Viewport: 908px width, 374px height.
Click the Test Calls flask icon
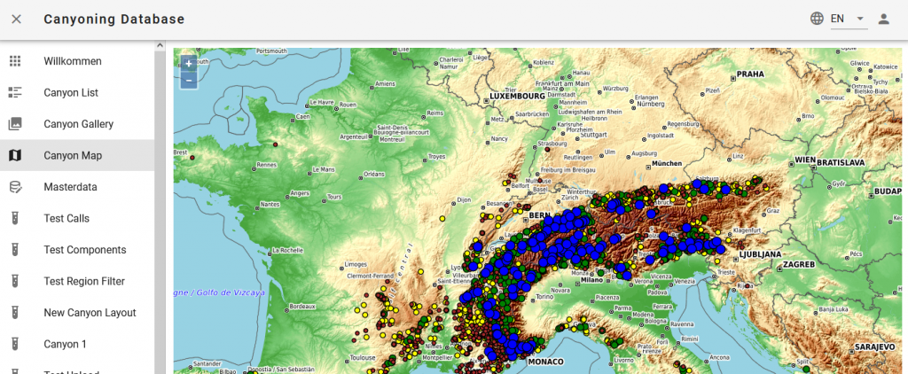point(15,219)
